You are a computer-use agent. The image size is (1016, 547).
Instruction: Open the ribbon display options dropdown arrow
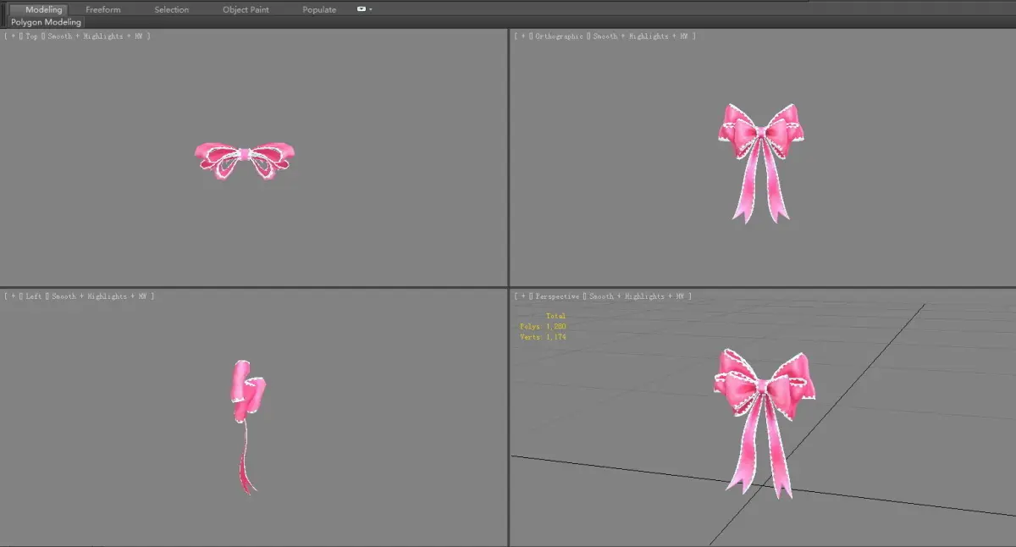point(371,9)
